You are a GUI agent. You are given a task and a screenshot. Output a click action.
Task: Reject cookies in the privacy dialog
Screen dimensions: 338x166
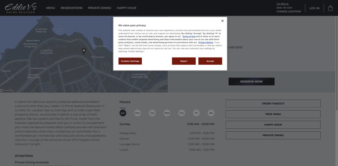pos(184,61)
